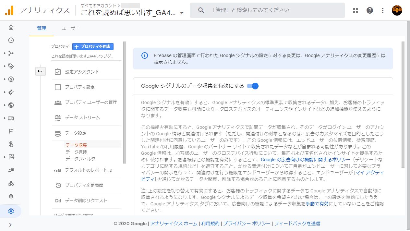Click the Google Analytics logo
This screenshot has height=231, width=410.
(9, 11)
